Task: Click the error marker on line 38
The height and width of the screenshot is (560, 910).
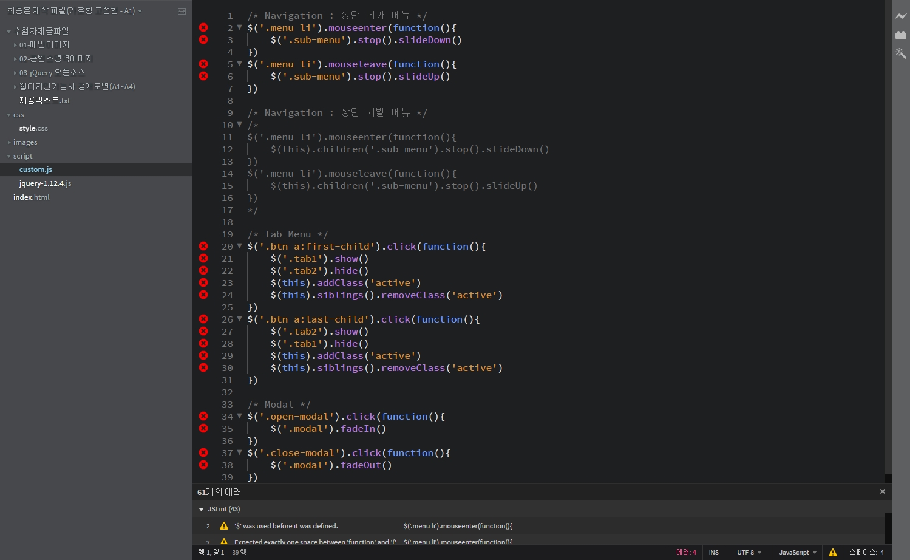Action: (203, 465)
